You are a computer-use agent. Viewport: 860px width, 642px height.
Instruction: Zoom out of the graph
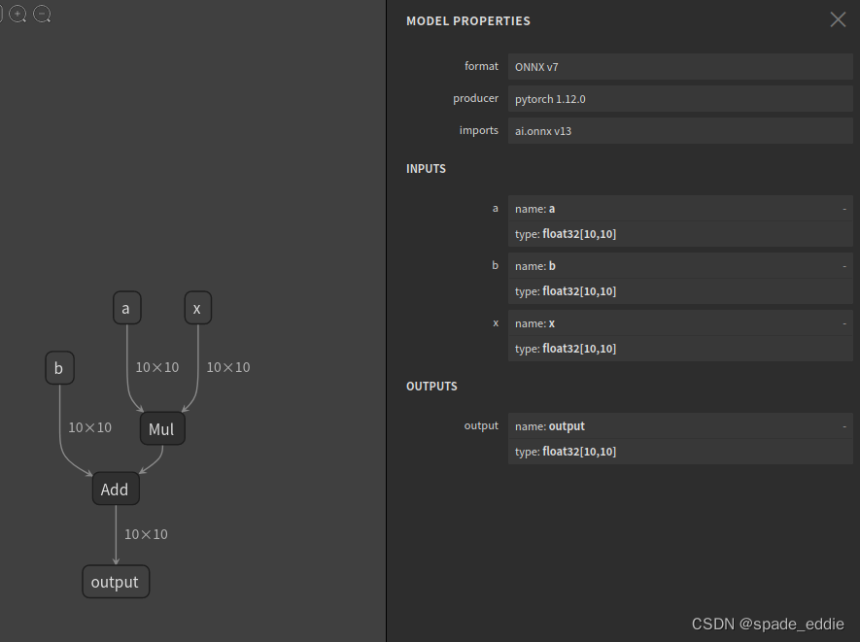[42, 14]
